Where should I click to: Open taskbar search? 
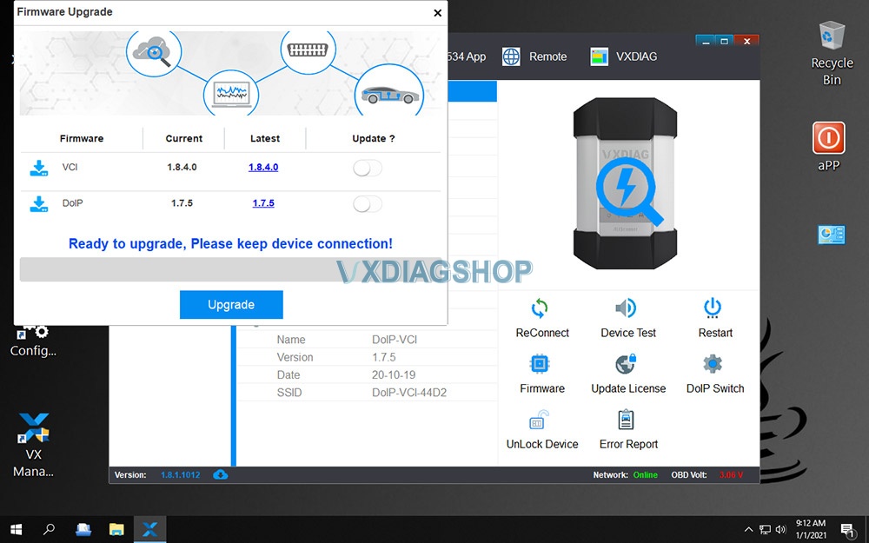coord(49,530)
